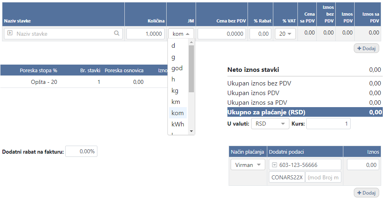This screenshot has width=384, height=199.
Task: Click the payment Iznos field 0,00
Action: (x=363, y=165)
